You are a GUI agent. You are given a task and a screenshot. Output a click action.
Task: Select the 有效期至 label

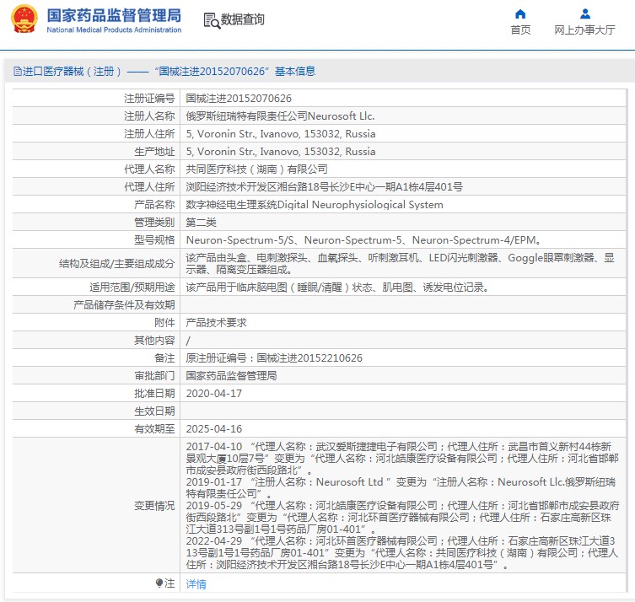[x=154, y=429]
